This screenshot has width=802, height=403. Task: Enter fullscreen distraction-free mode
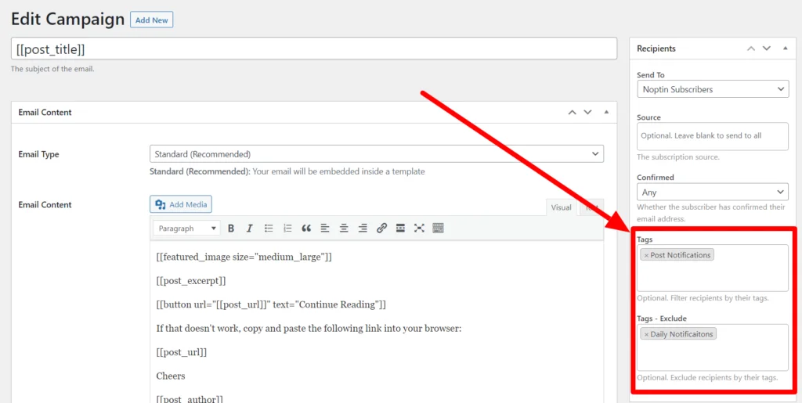[x=419, y=228]
